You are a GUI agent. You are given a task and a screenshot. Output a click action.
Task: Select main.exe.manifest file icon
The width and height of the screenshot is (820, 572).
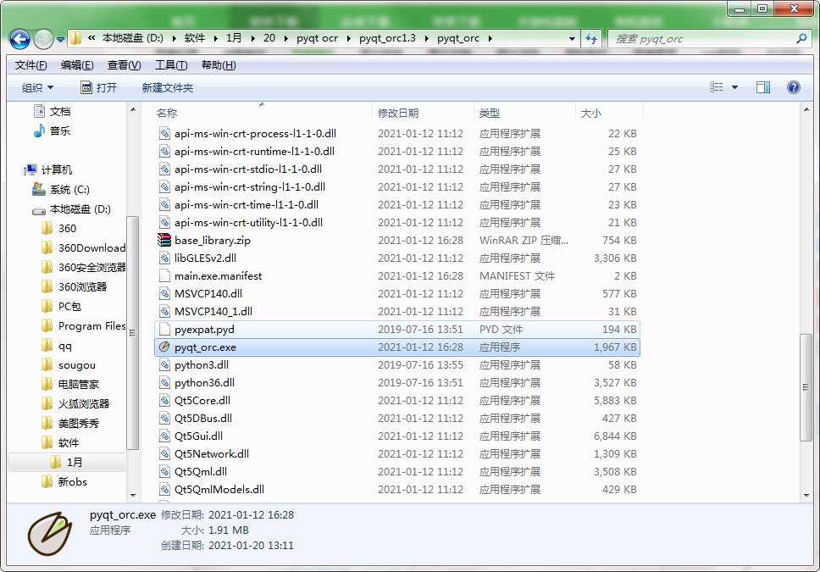tap(164, 275)
